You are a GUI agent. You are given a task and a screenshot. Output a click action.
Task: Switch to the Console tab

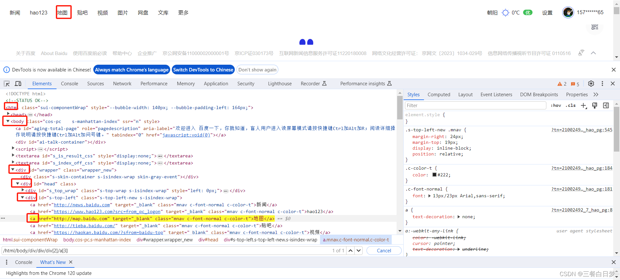[x=69, y=84]
